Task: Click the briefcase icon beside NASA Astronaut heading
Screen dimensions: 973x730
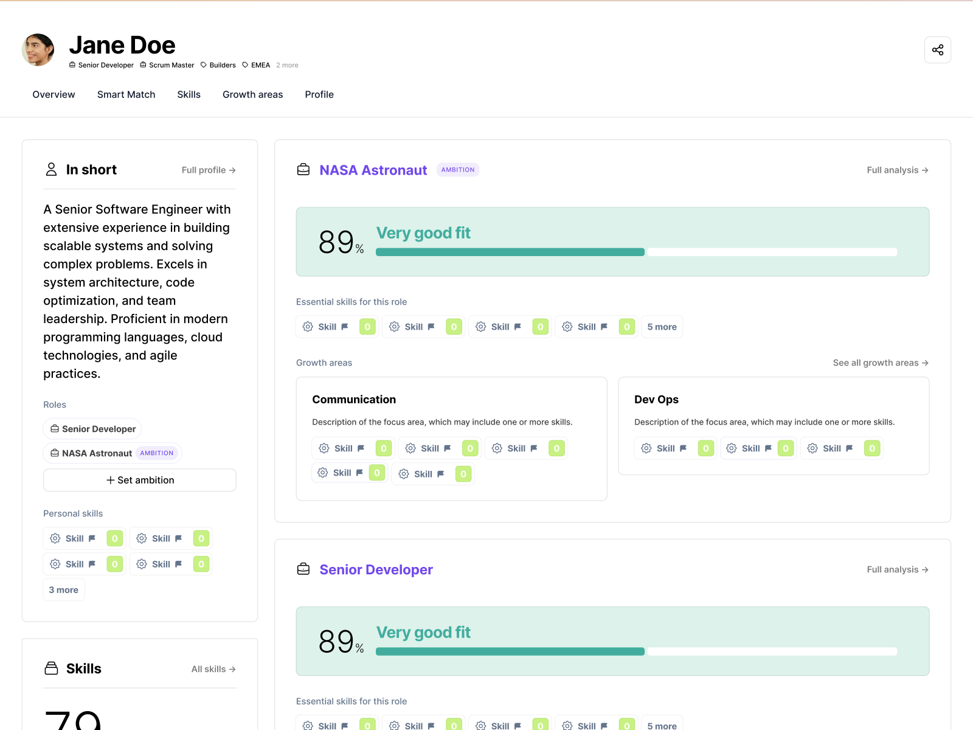Action: [x=303, y=170]
